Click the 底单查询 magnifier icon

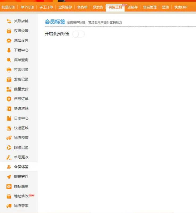coord(9,60)
